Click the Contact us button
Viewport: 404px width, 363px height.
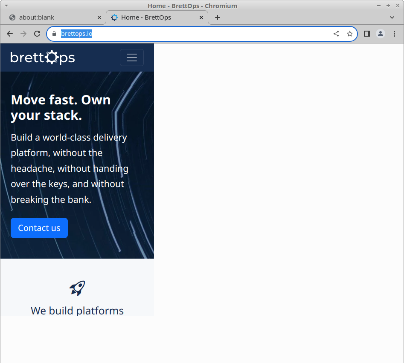coord(39,228)
